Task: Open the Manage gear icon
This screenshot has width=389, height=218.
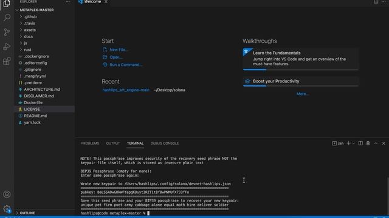Action: point(7,209)
